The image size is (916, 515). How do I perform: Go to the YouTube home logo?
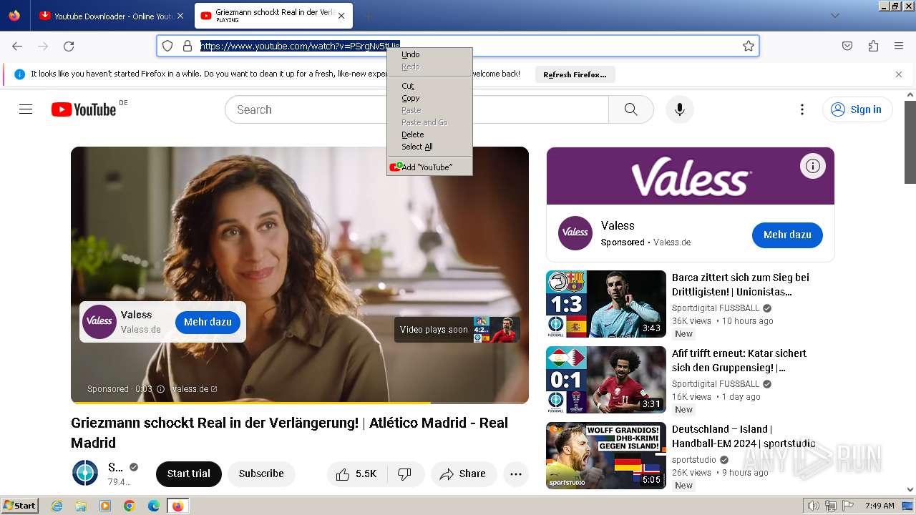(84, 109)
